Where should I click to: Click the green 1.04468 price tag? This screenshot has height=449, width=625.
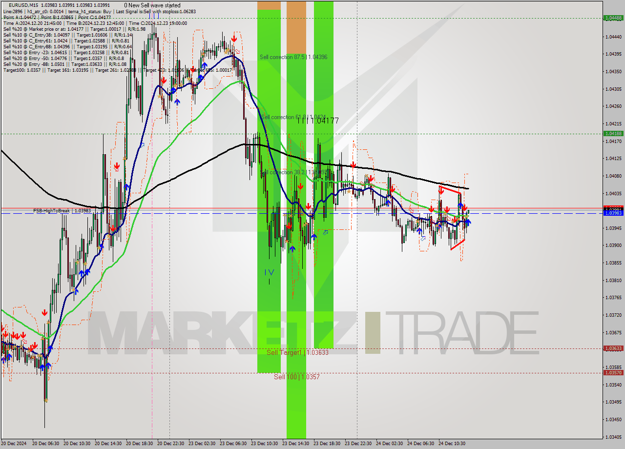(x=613, y=18)
